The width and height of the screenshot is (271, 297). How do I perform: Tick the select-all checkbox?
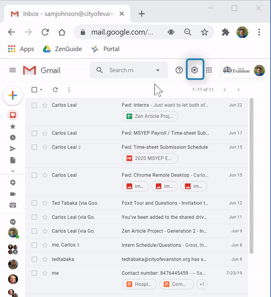click(34, 90)
